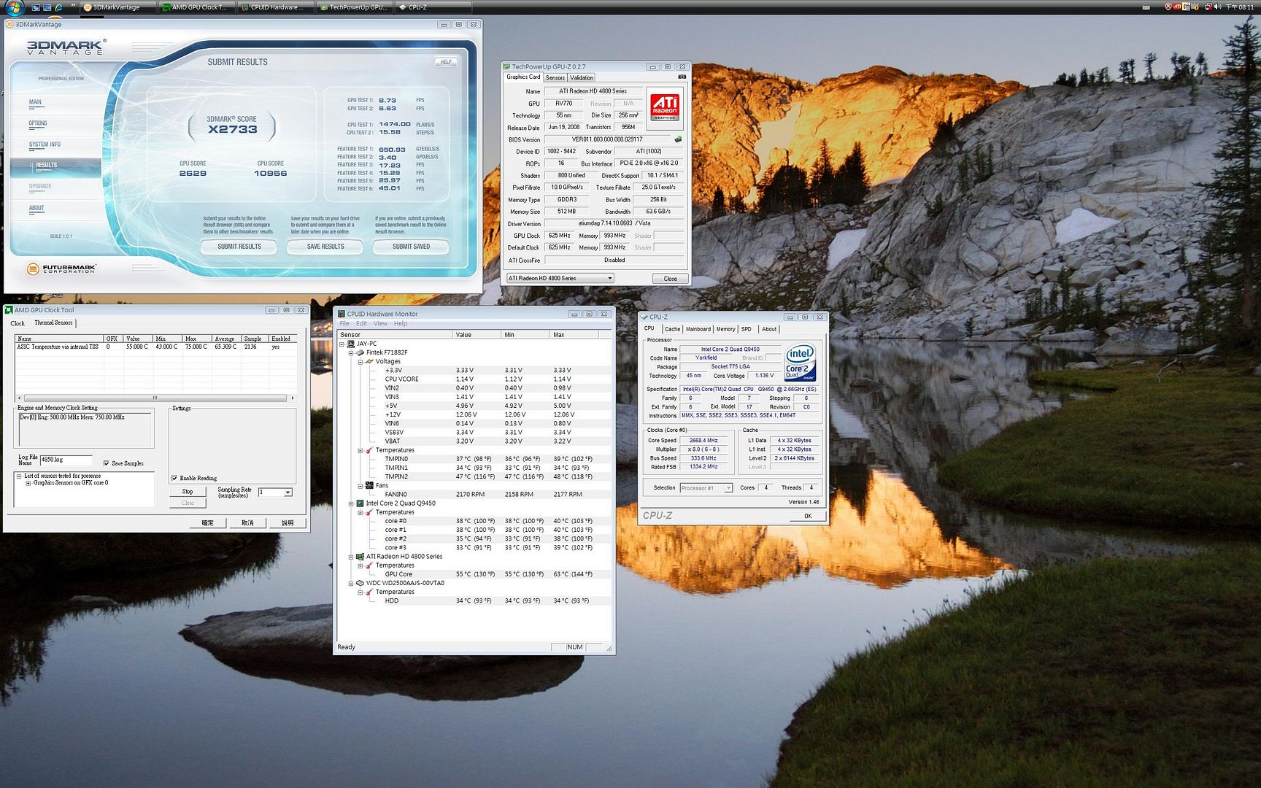The width and height of the screenshot is (1261, 788).
Task: Click WDC WD2500AAJS hard drive icon
Action: 360,583
